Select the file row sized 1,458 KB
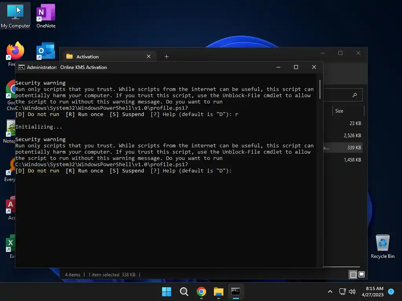Image resolution: width=402 pixels, height=301 pixels. (343, 160)
